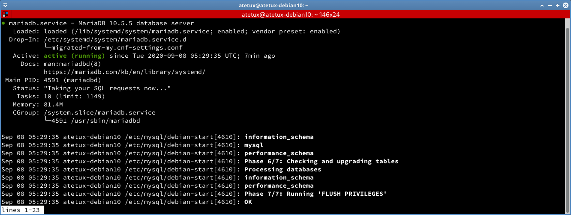The width and height of the screenshot is (571, 215).
Task: Click the 'lines 1-23' pager prompt
Action: (22, 210)
